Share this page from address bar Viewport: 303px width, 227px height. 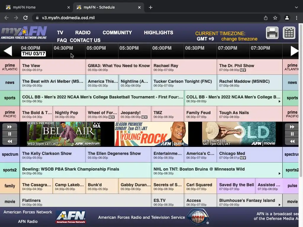(266, 18)
